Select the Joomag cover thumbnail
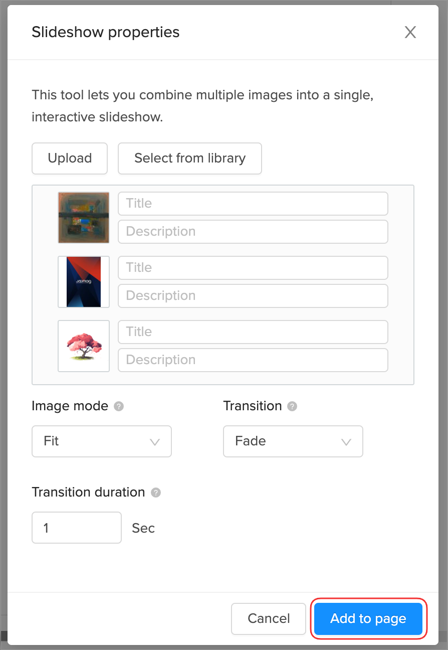The width and height of the screenshot is (448, 650). click(x=84, y=282)
